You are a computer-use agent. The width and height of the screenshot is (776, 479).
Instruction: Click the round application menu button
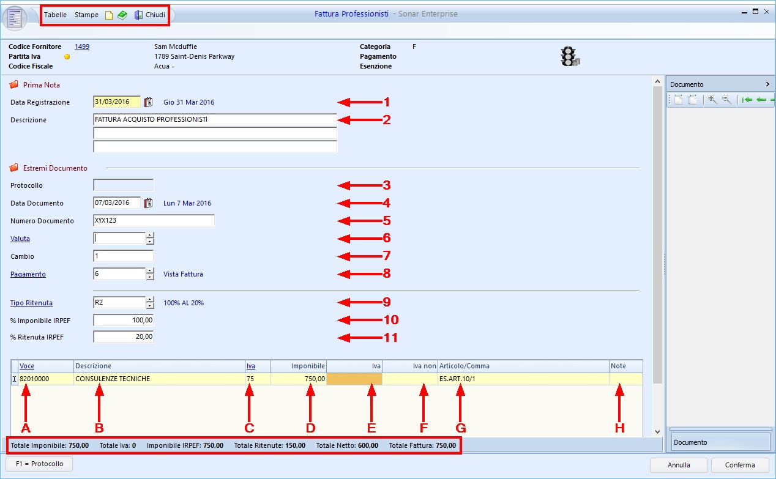tap(15, 18)
